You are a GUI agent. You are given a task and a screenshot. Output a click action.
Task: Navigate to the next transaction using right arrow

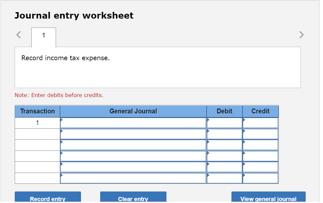click(301, 35)
